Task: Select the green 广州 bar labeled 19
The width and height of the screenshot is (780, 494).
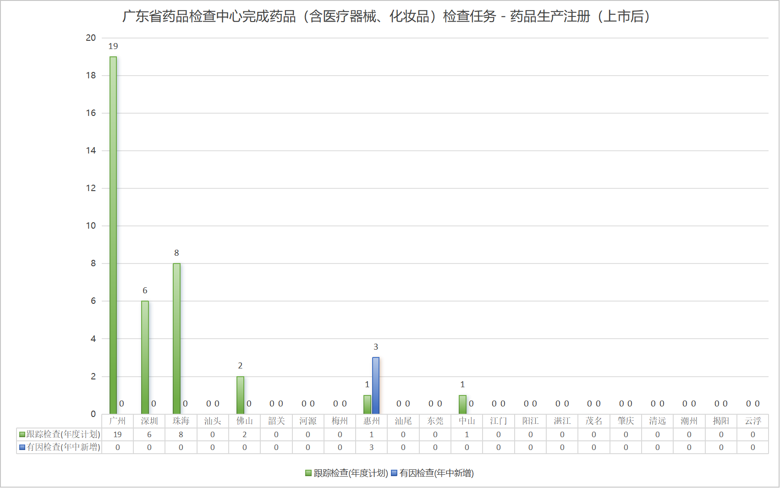Action: [x=113, y=235]
